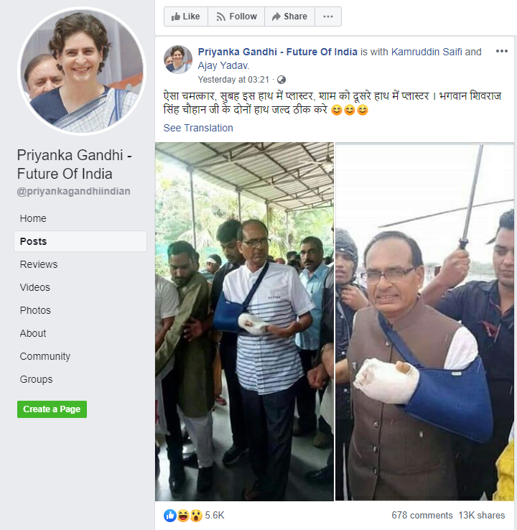Viewport: 517px width, 530px height.
Task: Open the post's three-dot options menu
Action: coord(501,52)
